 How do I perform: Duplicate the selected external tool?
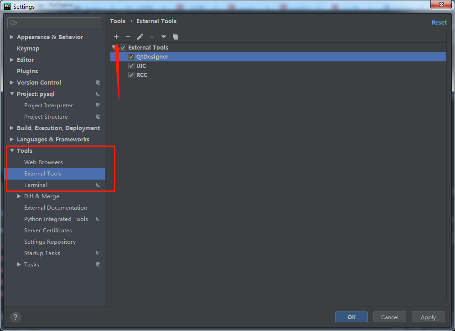(176, 37)
